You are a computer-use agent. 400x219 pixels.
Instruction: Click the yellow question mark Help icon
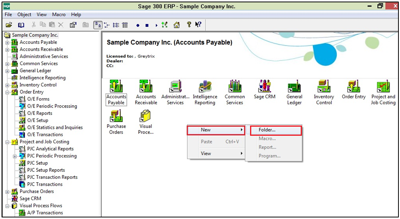tap(189, 24)
